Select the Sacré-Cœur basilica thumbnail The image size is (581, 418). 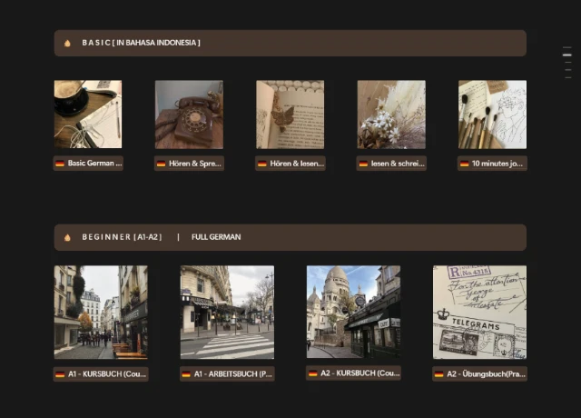coord(353,312)
